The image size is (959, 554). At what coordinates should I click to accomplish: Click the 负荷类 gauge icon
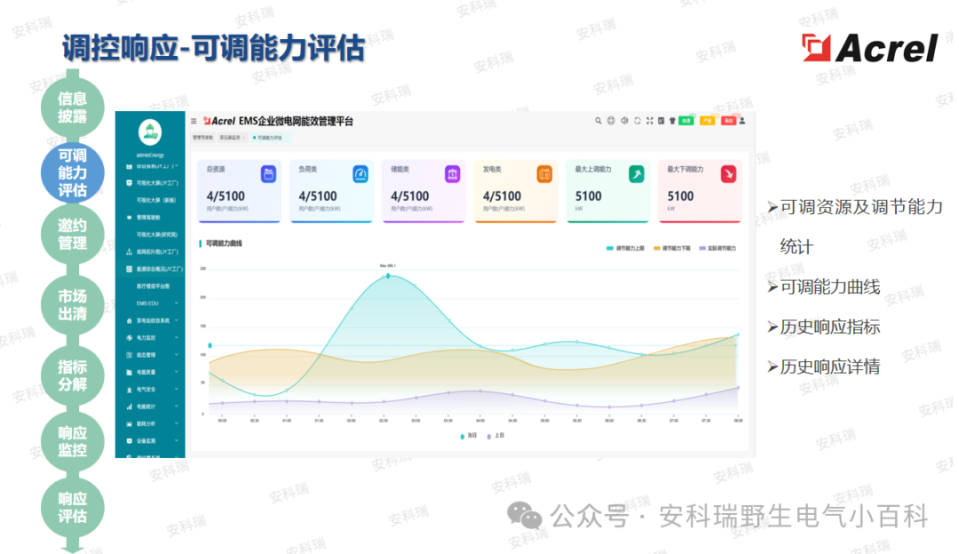(x=361, y=174)
